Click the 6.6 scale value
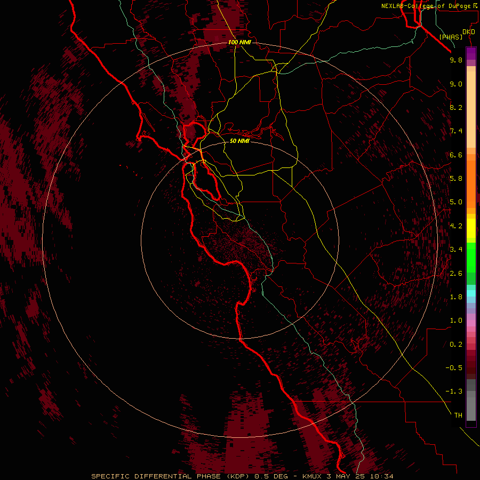This screenshot has width=480, height=480. 456,155
